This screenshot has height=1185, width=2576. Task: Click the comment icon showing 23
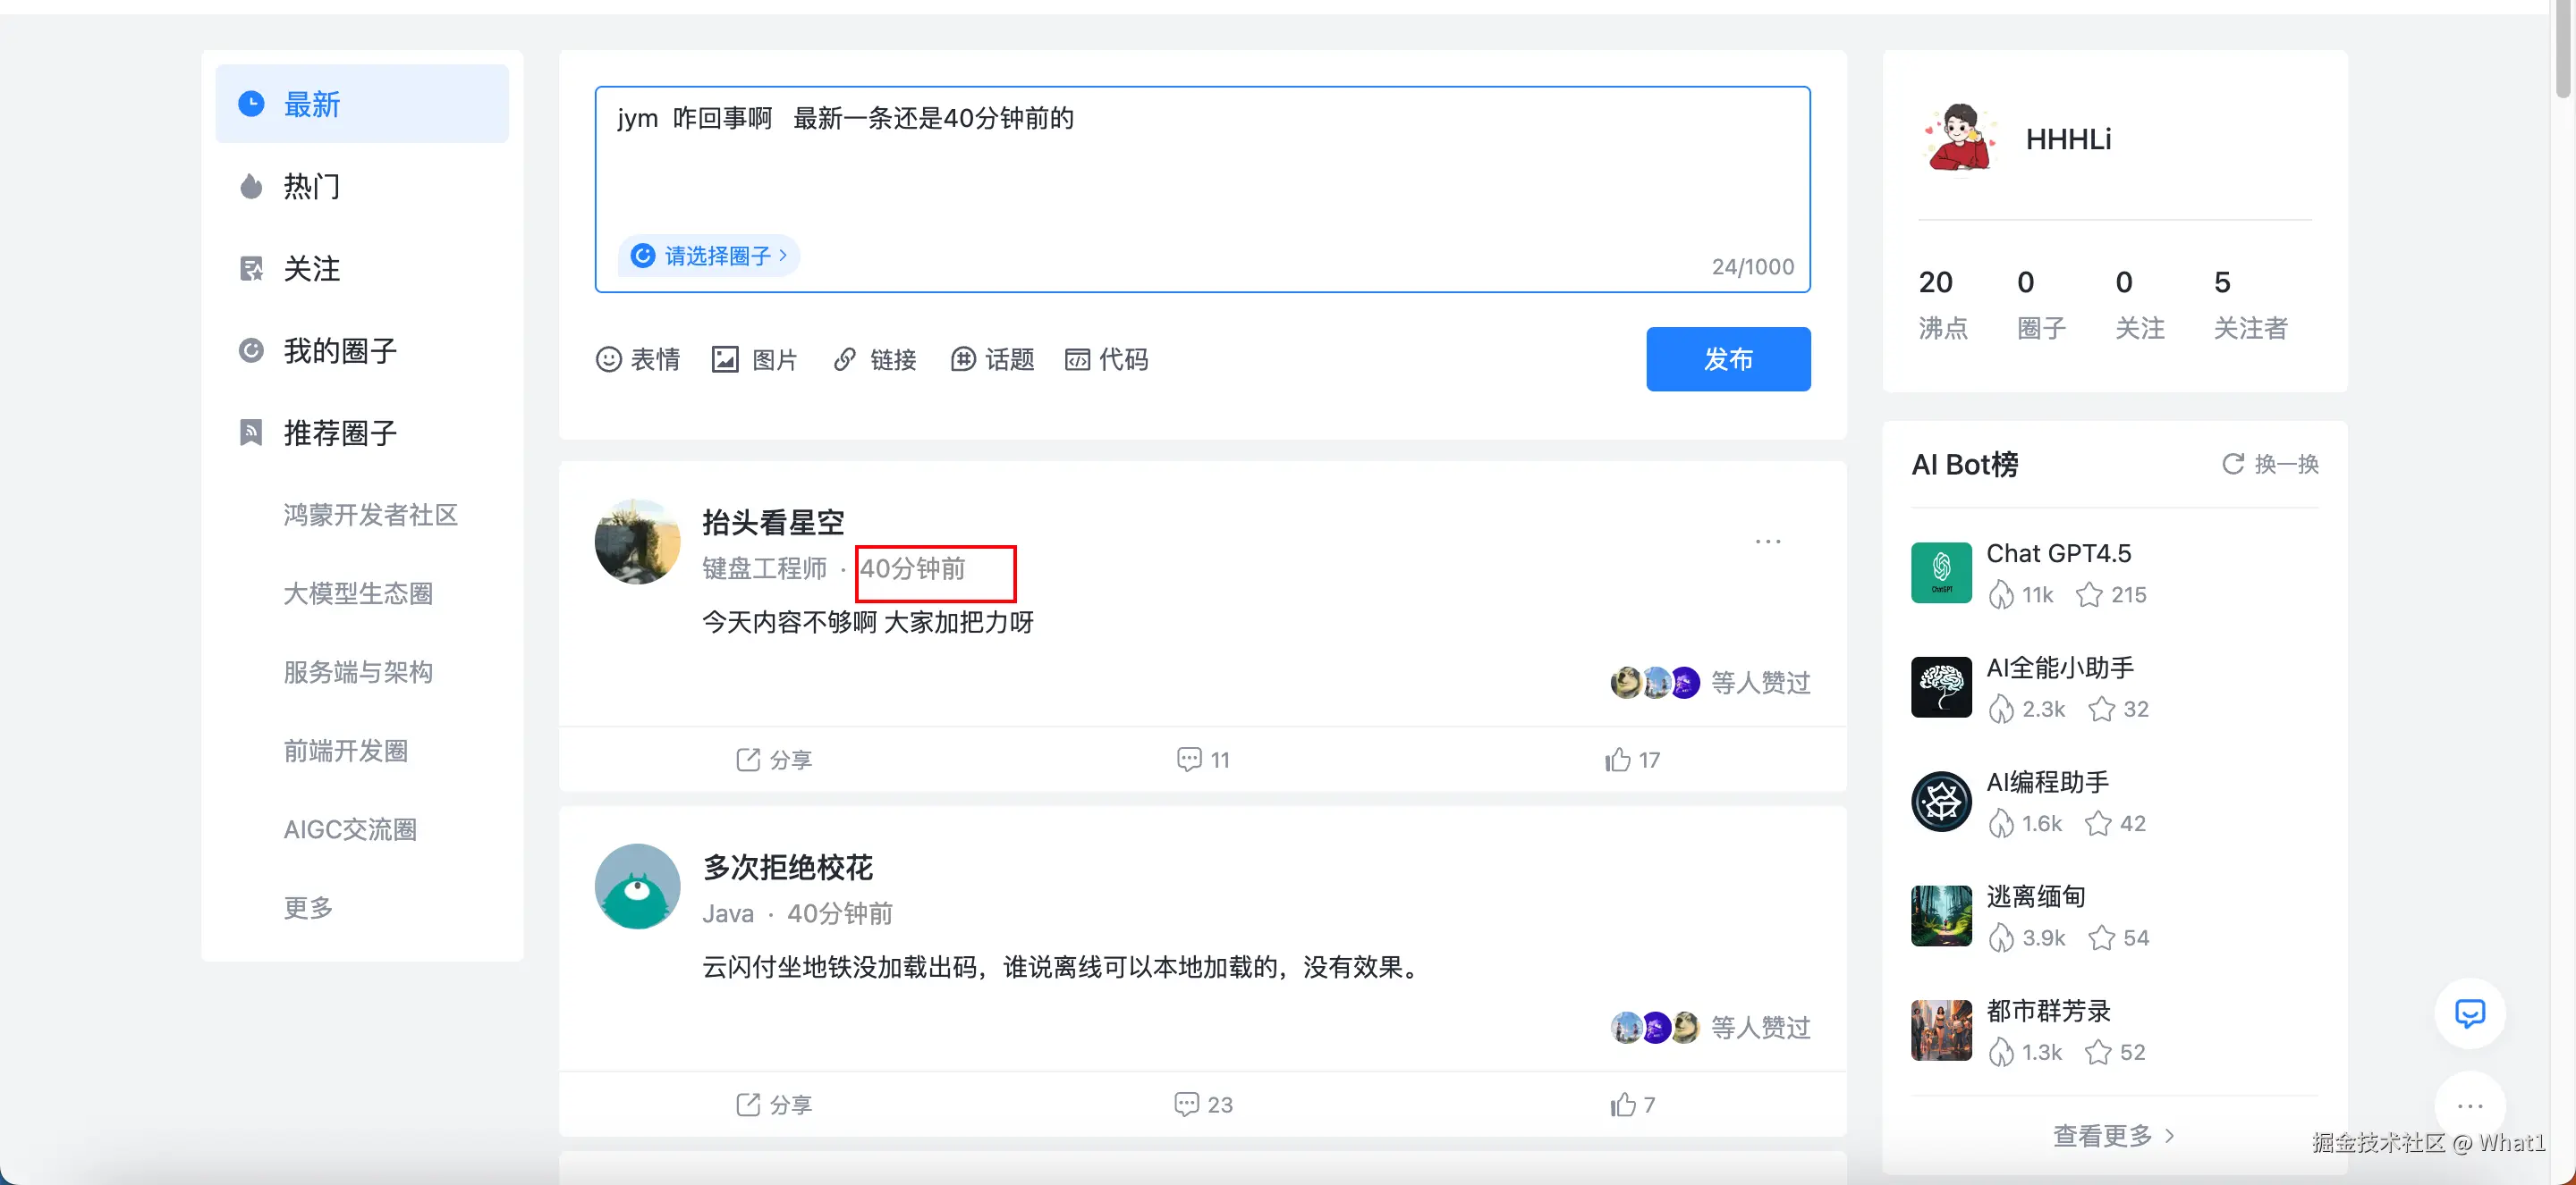point(1201,1104)
